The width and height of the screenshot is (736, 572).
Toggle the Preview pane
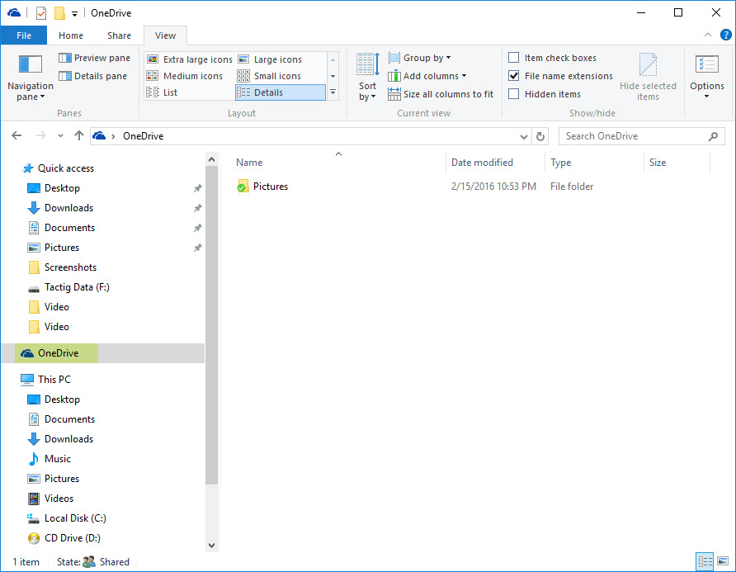94,58
